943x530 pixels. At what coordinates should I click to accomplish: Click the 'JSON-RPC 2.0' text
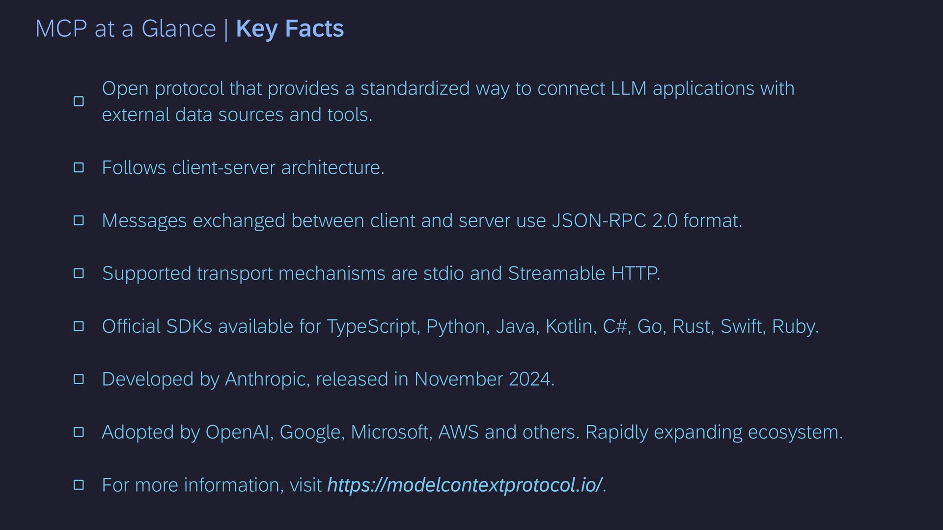[x=614, y=221]
